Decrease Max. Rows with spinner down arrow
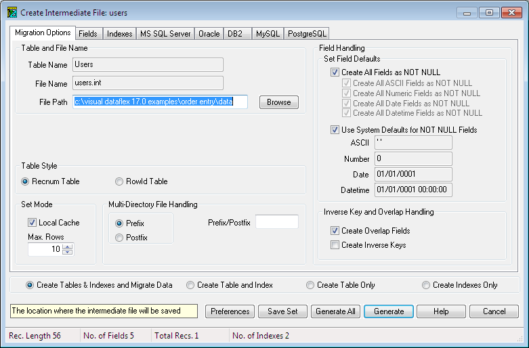This screenshot has height=348, width=529. click(66, 253)
